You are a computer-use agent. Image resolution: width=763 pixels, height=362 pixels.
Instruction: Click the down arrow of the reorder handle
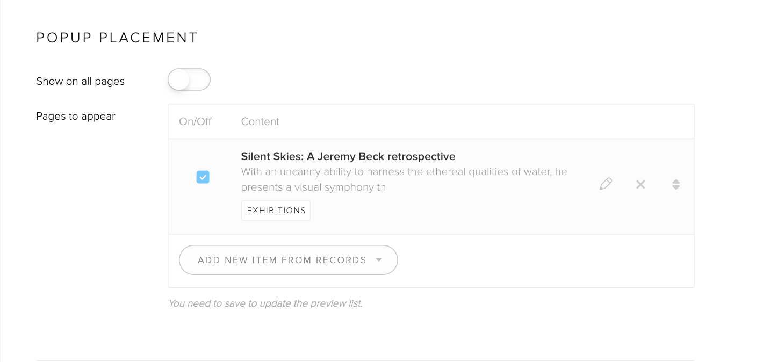coord(676,188)
